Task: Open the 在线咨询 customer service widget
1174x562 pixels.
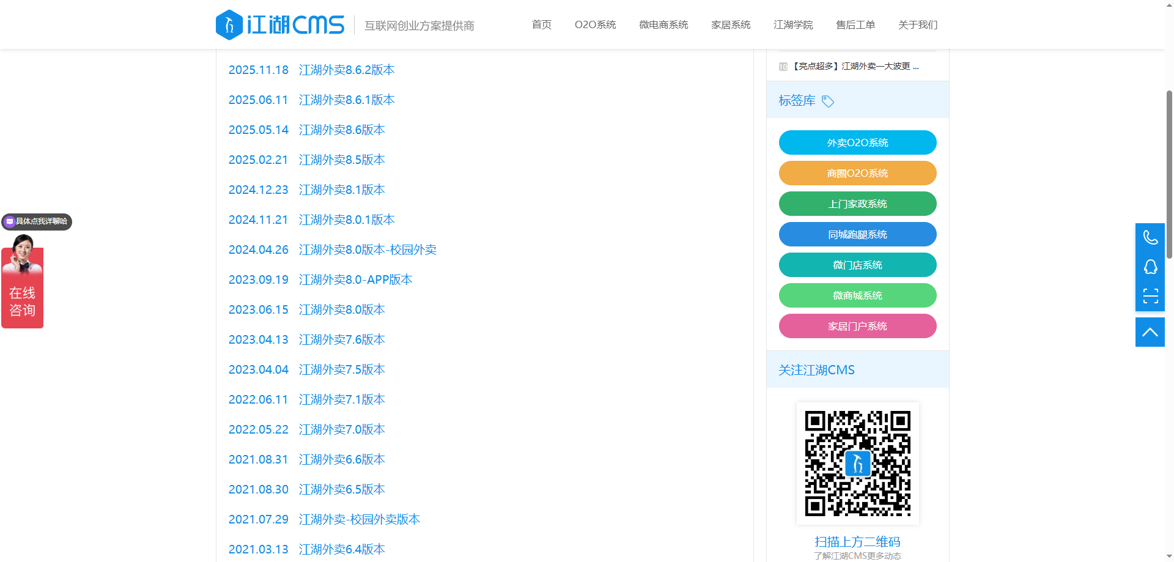Action: point(23,287)
